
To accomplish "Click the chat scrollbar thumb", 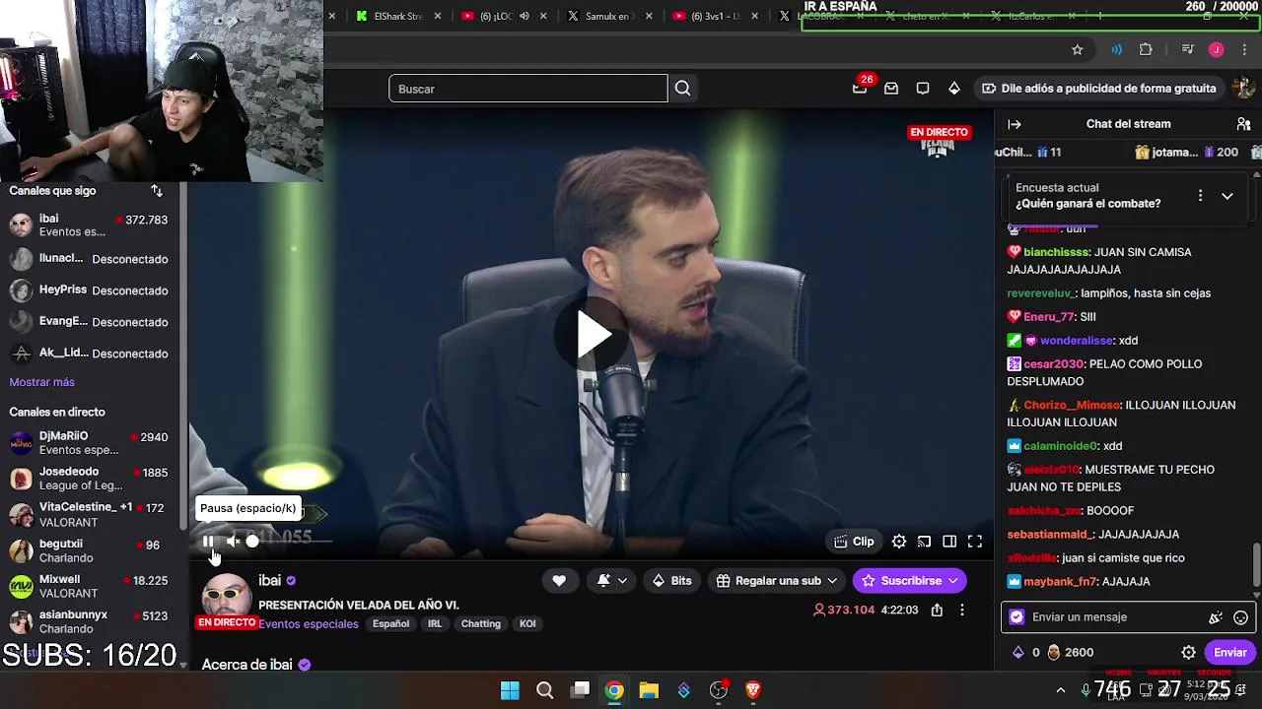I will point(1256,563).
